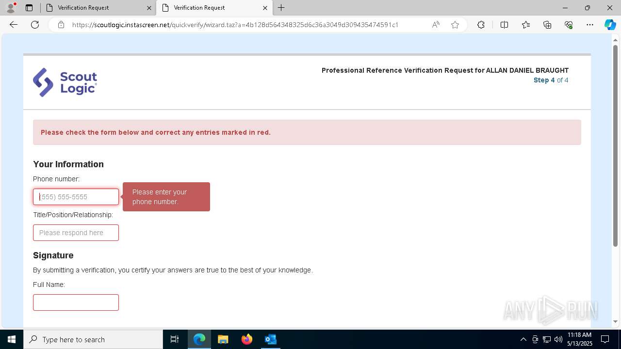Viewport: 621px width, 349px height.
Task: Toggle Split screen view
Action: coord(504,25)
